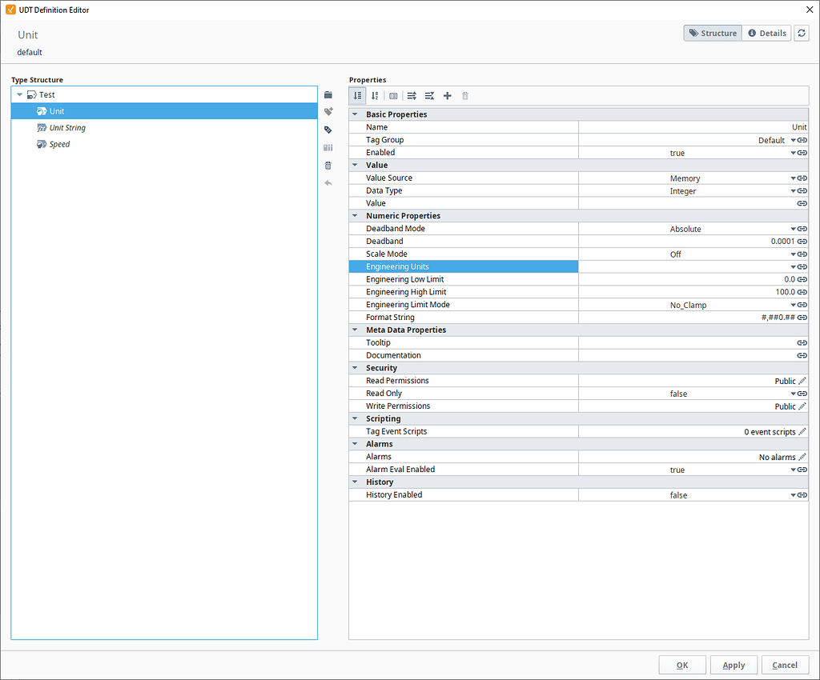Refresh the UDT editor view
The width and height of the screenshot is (820, 680).
[x=802, y=33]
